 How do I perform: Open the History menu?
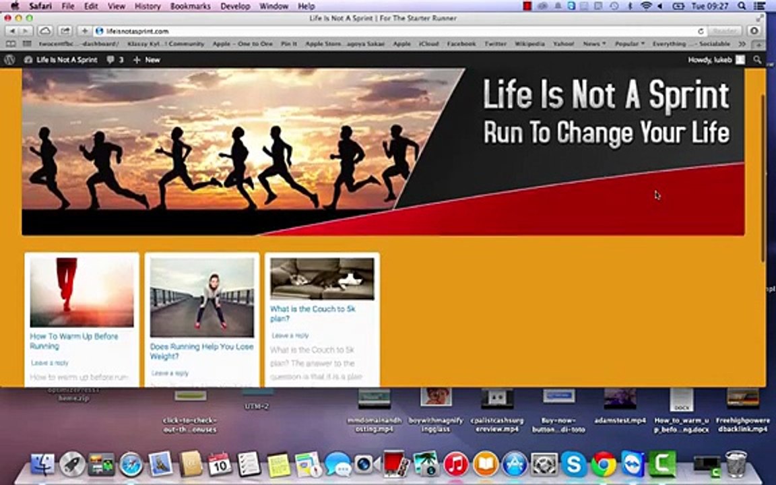[148, 6]
